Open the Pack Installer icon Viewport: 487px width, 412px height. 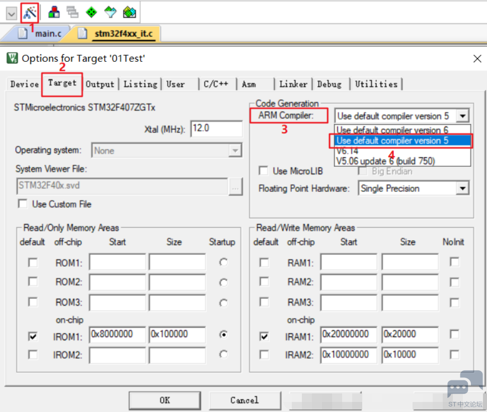click(129, 12)
